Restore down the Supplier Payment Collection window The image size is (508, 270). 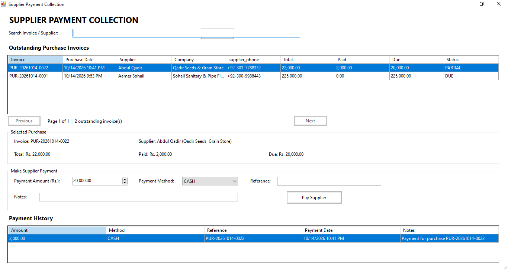[x=482, y=4]
